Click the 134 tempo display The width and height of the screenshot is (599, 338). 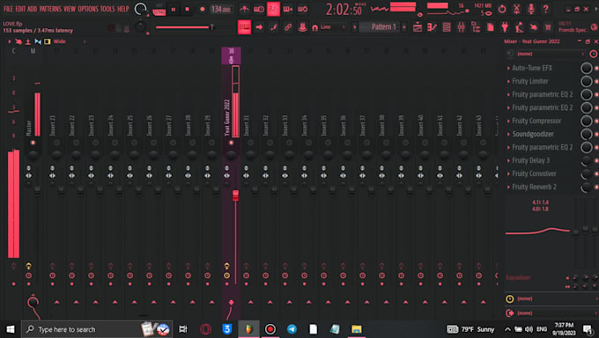[222, 9]
